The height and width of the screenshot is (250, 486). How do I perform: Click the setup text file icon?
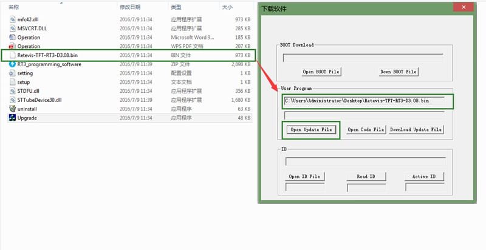pos(12,82)
